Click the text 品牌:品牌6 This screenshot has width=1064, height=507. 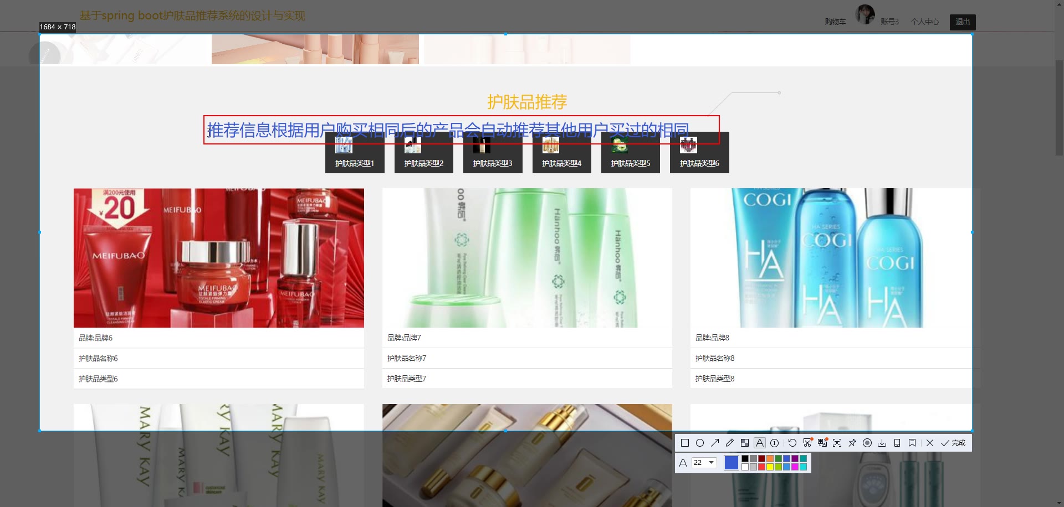tap(95, 338)
